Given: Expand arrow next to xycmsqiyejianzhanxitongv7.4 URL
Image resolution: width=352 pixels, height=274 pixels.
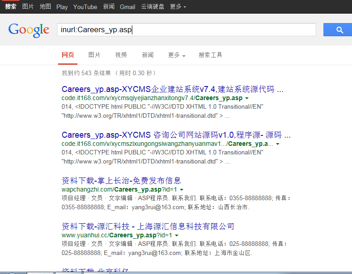Looking at the screenshot, I should [247, 98].
